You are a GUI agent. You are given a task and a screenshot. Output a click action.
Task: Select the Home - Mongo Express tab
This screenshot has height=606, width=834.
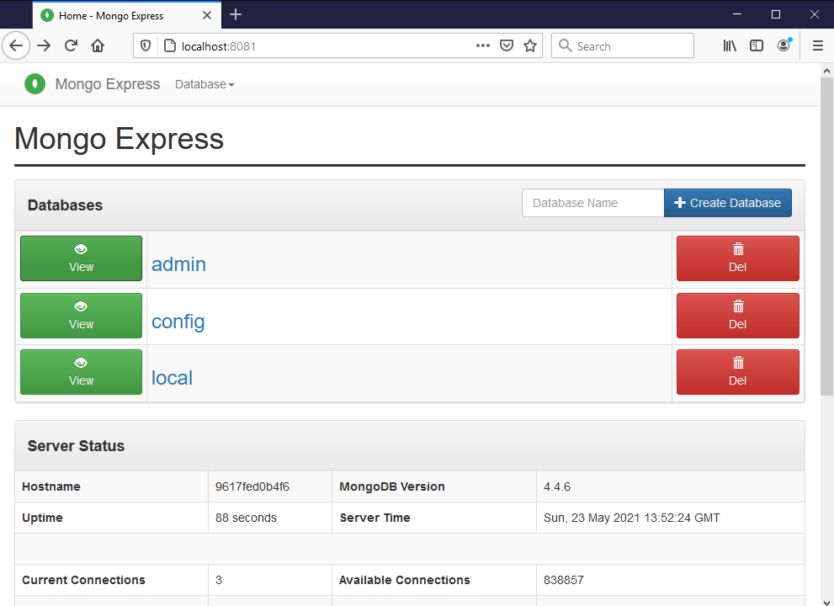click(127, 15)
